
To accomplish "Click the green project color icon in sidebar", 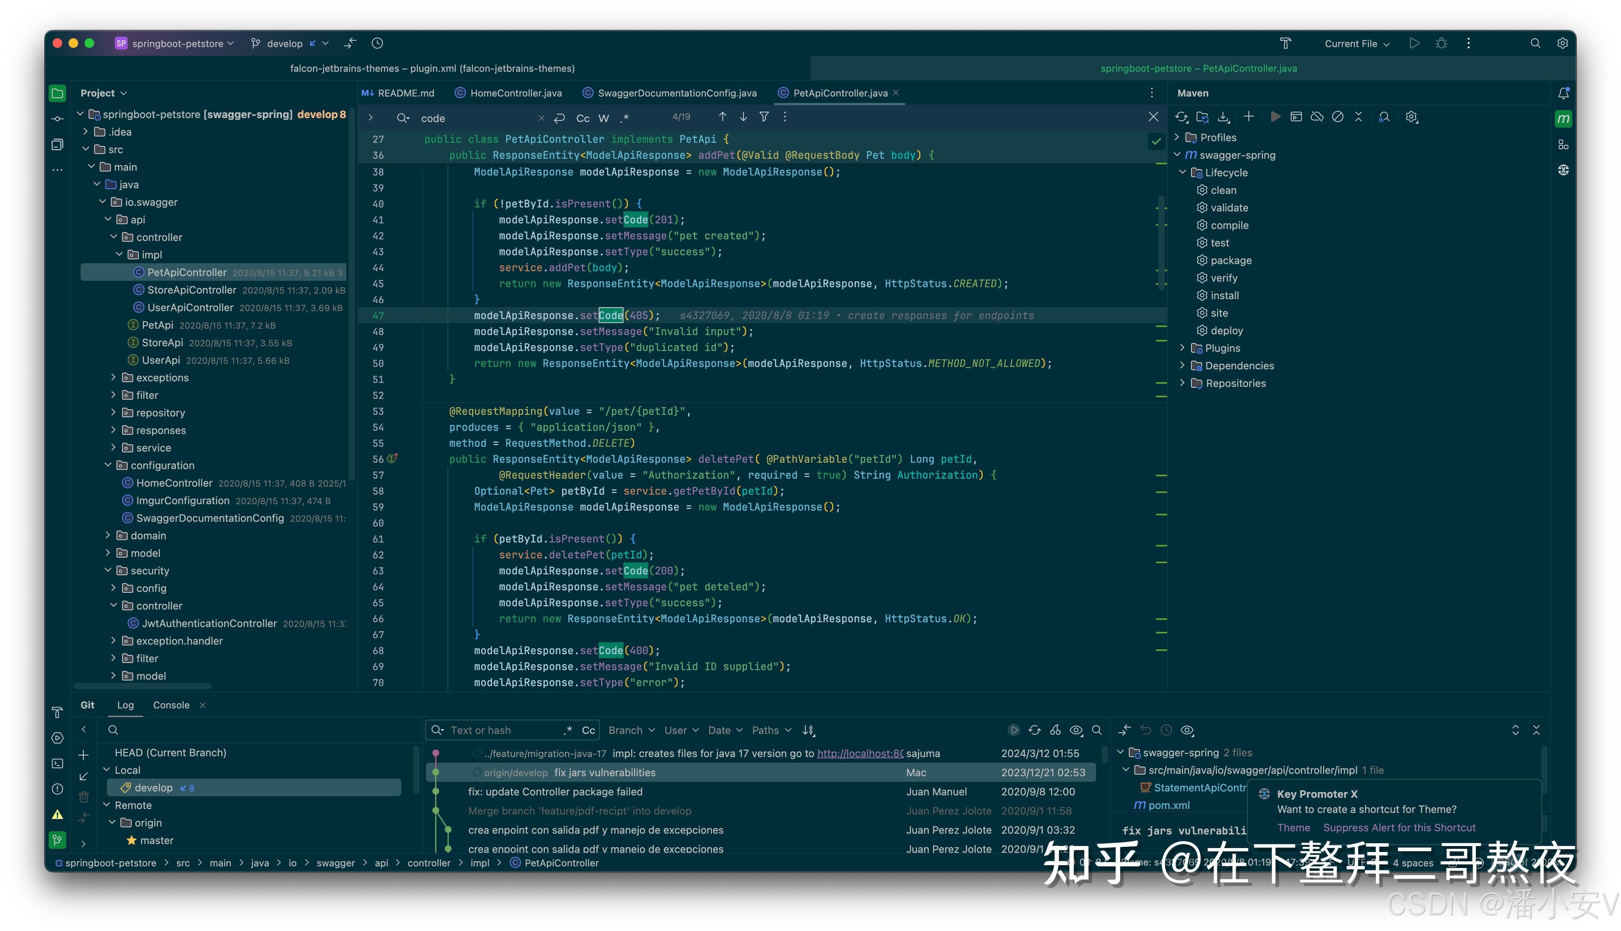I will point(57,93).
